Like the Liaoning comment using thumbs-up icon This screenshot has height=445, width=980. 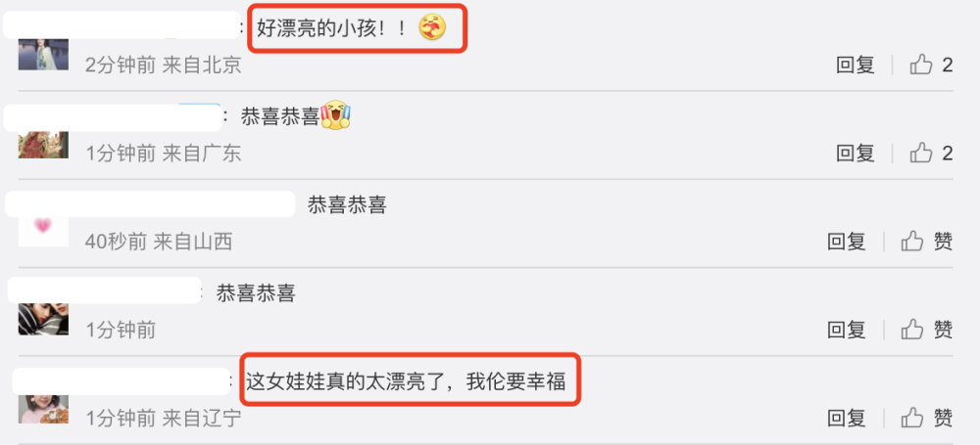pyautogui.click(x=911, y=417)
